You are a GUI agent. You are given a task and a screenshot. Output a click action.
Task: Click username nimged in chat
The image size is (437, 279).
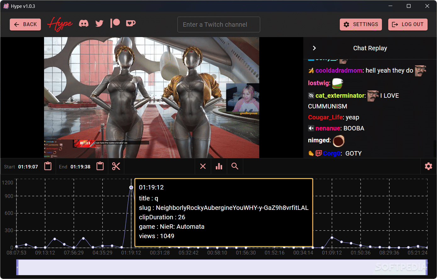[x=319, y=140]
